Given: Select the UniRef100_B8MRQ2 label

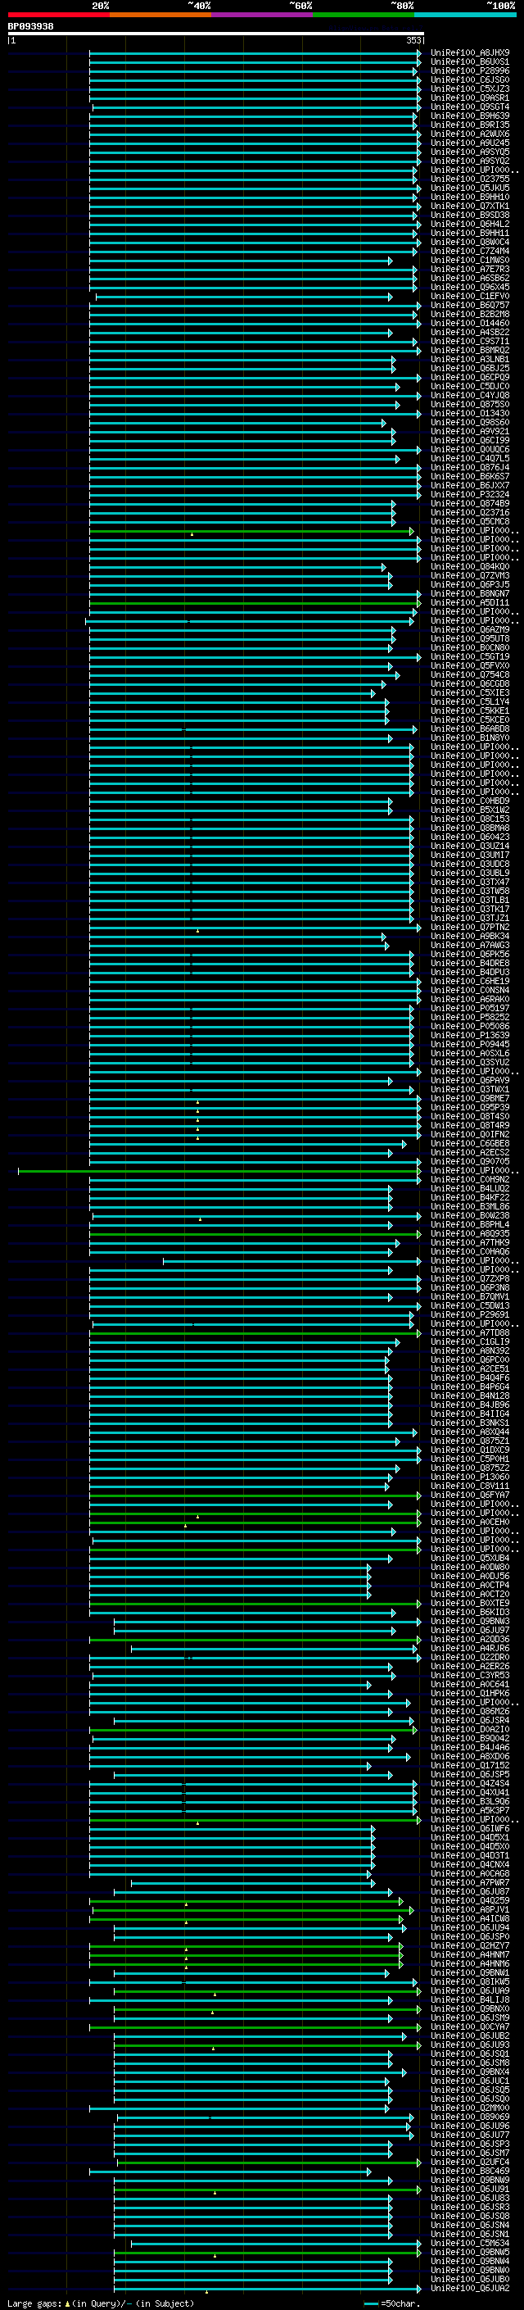Looking at the screenshot, I should click(470, 350).
